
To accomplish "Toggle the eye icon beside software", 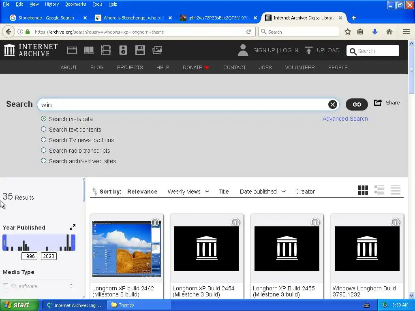I will click(13, 286).
